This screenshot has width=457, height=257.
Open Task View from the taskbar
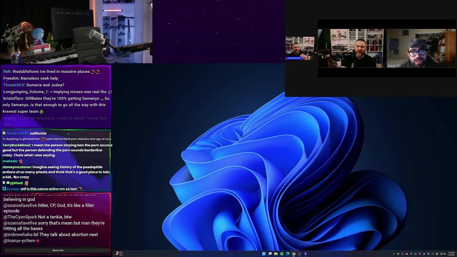point(270,254)
